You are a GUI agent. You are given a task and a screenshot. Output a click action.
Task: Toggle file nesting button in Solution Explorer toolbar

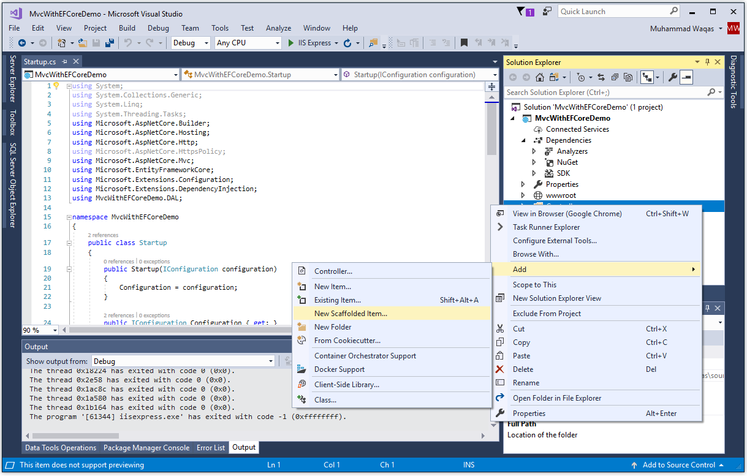[647, 77]
